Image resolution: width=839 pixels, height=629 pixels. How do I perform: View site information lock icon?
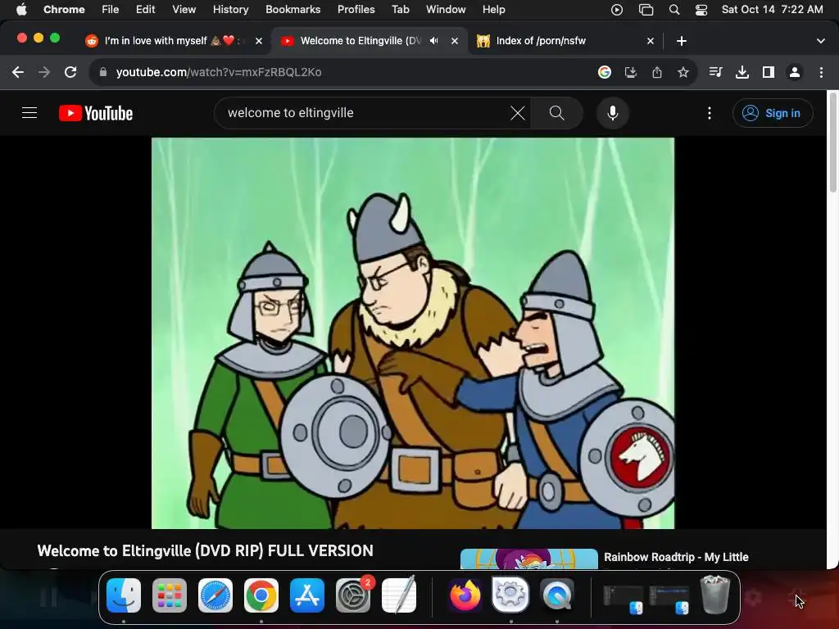pos(103,72)
